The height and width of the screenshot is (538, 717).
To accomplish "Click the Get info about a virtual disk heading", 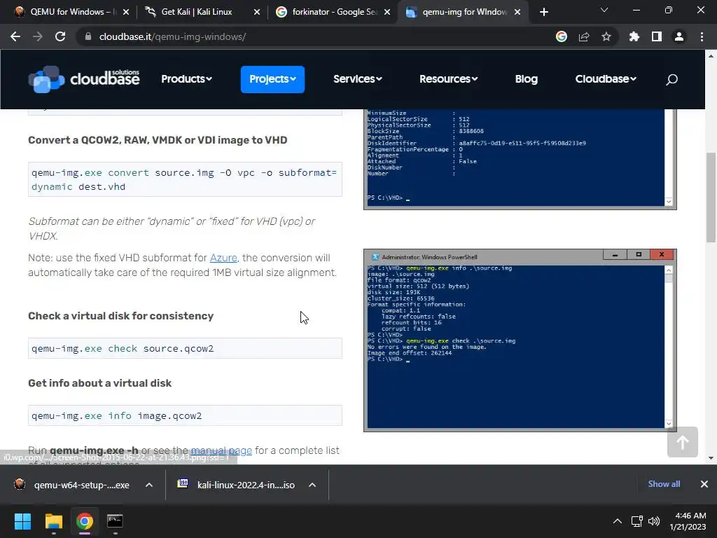I will (x=99, y=383).
